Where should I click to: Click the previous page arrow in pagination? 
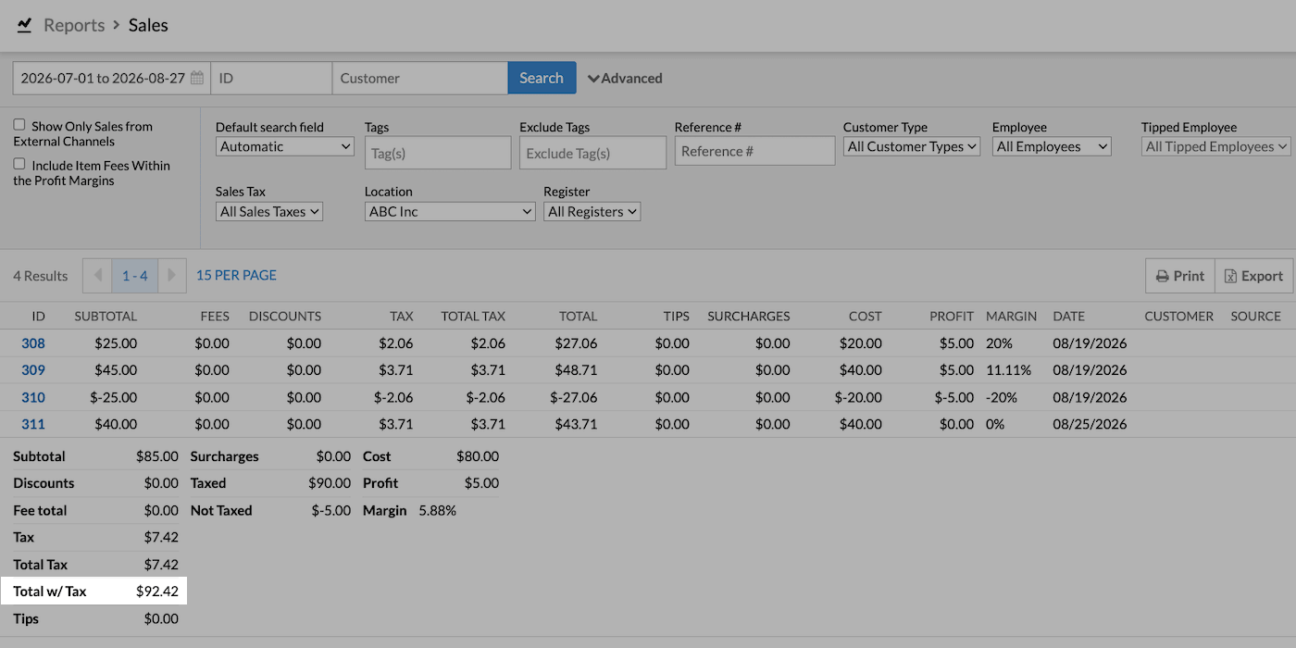pyautogui.click(x=97, y=275)
